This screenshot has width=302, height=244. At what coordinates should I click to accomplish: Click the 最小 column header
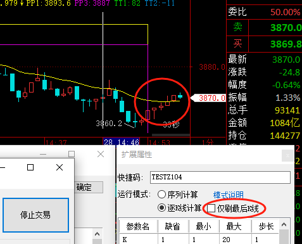point(203,226)
